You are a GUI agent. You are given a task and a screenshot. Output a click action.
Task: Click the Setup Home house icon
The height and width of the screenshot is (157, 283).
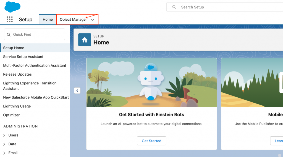(x=85, y=40)
